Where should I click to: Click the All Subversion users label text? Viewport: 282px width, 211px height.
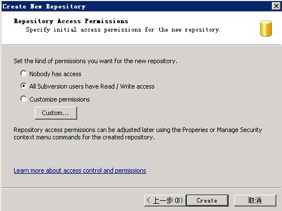92,86
